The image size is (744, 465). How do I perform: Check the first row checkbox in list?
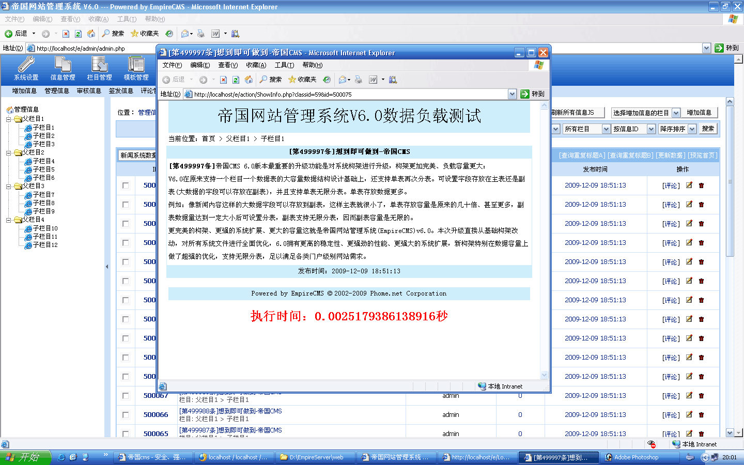pyautogui.click(x=126, y=185)
